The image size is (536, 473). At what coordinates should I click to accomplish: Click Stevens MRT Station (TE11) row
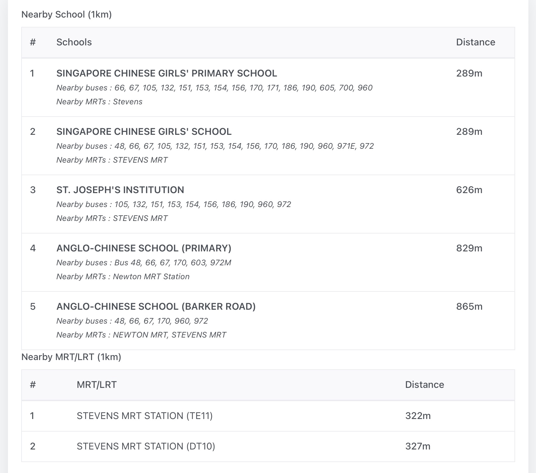[x=145, y=416]
